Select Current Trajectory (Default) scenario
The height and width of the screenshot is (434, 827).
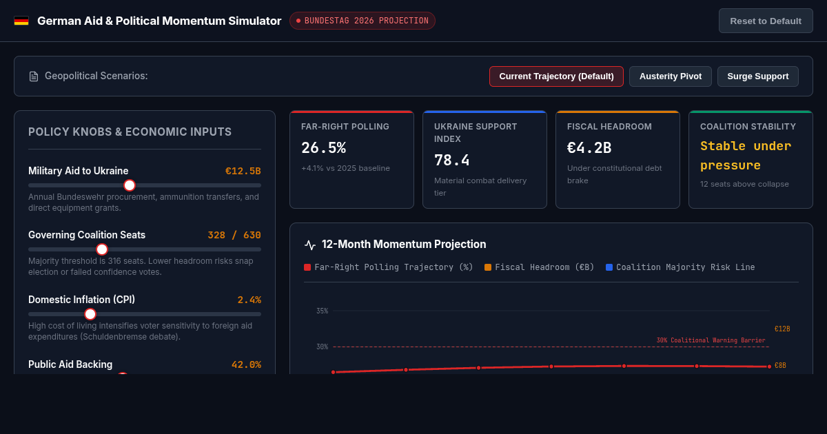[x=556, y=76]
